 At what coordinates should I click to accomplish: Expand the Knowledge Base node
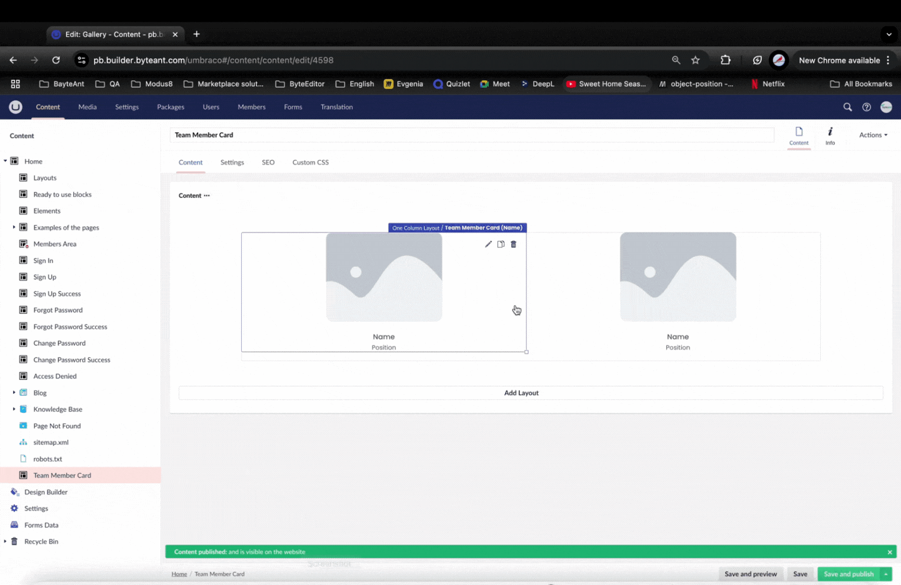point(14,409)
